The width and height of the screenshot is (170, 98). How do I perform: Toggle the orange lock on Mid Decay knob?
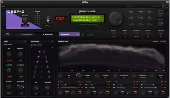(76, 75)
